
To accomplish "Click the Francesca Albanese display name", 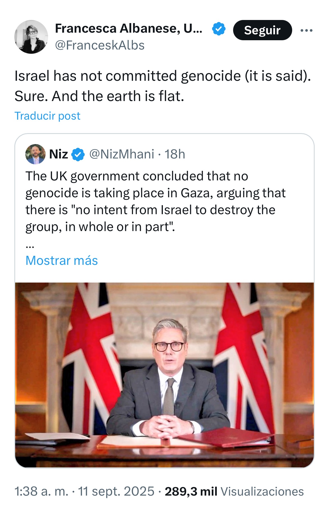I will click(x=129, y=28).
